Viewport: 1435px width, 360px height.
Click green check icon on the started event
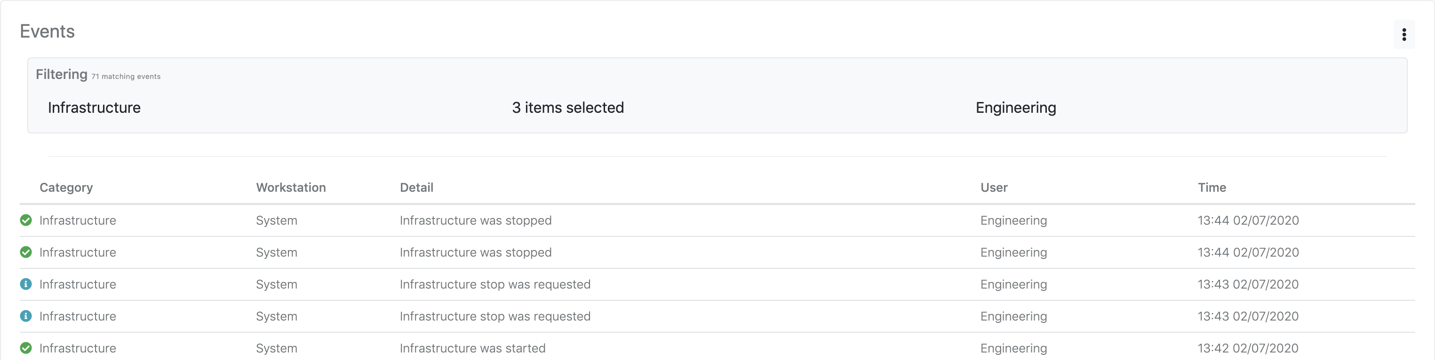click(25, 348)
